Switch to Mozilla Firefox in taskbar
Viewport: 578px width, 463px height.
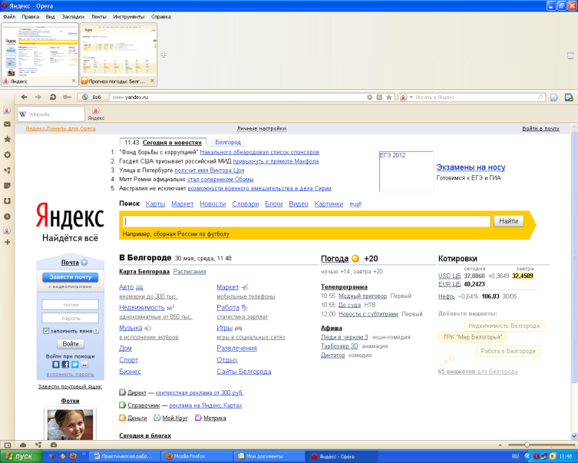point(197,456)
